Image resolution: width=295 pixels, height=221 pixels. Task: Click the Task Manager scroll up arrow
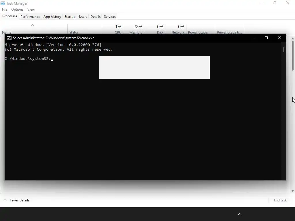(x=293, y=39)
